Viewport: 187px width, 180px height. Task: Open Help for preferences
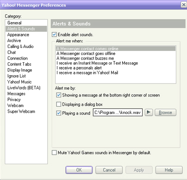pyautogui.click(x=169, y=170)
